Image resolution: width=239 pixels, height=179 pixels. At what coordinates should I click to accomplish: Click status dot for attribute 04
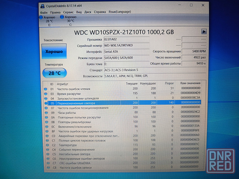pos(46,98)
